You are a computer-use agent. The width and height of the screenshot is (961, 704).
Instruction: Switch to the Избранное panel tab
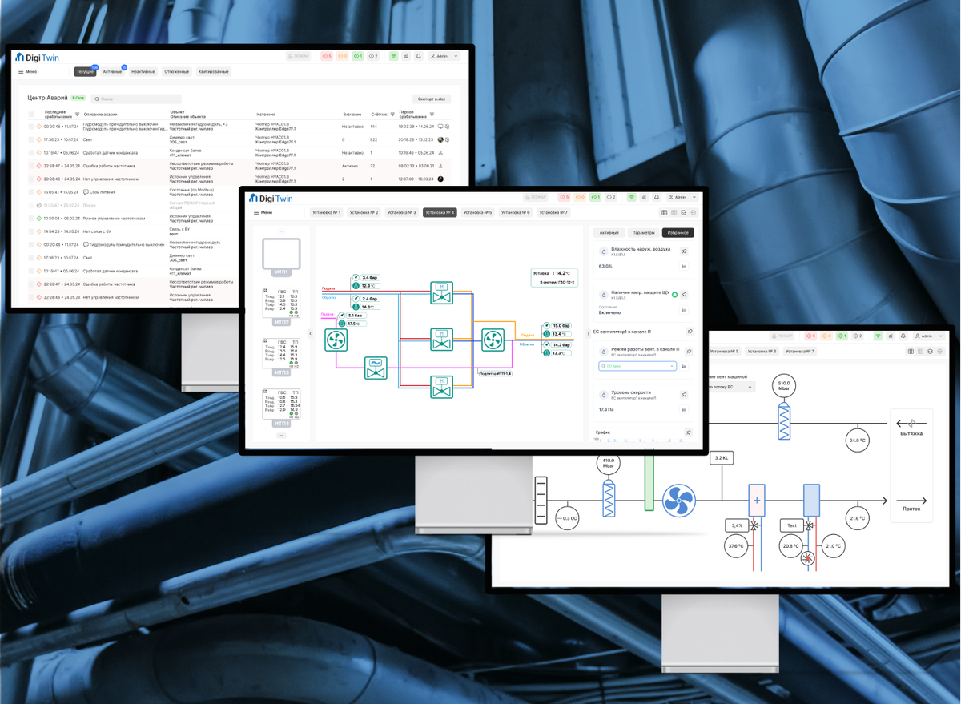678,233
